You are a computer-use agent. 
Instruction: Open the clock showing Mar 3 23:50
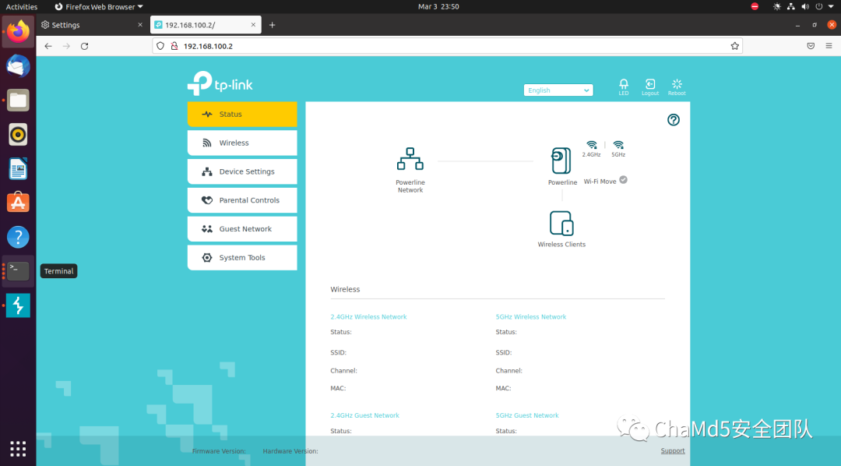(x=438, y=6)
